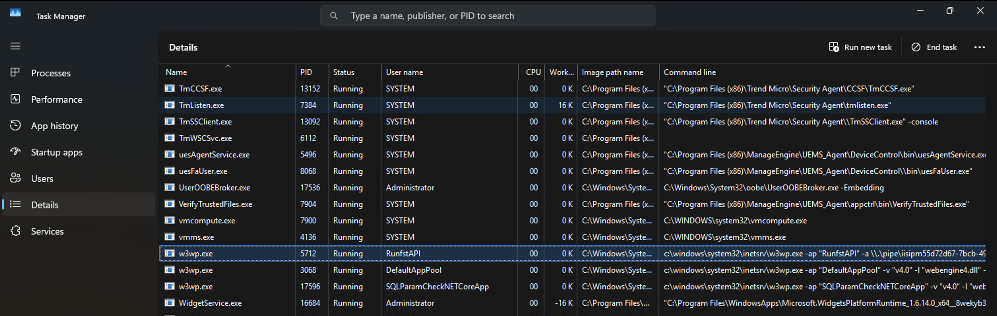This screenshot has height=316, width=997.
Task: Open the Performance page icon
Action: [15, 99]
